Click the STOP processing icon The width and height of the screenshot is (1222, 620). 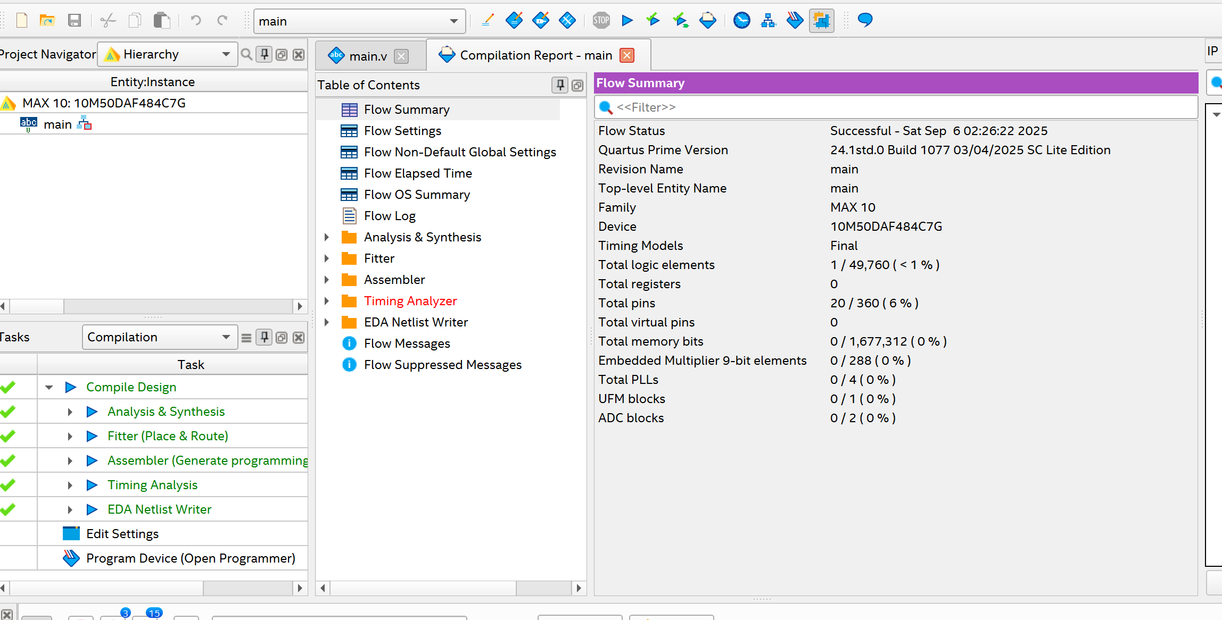pos(601,21)
